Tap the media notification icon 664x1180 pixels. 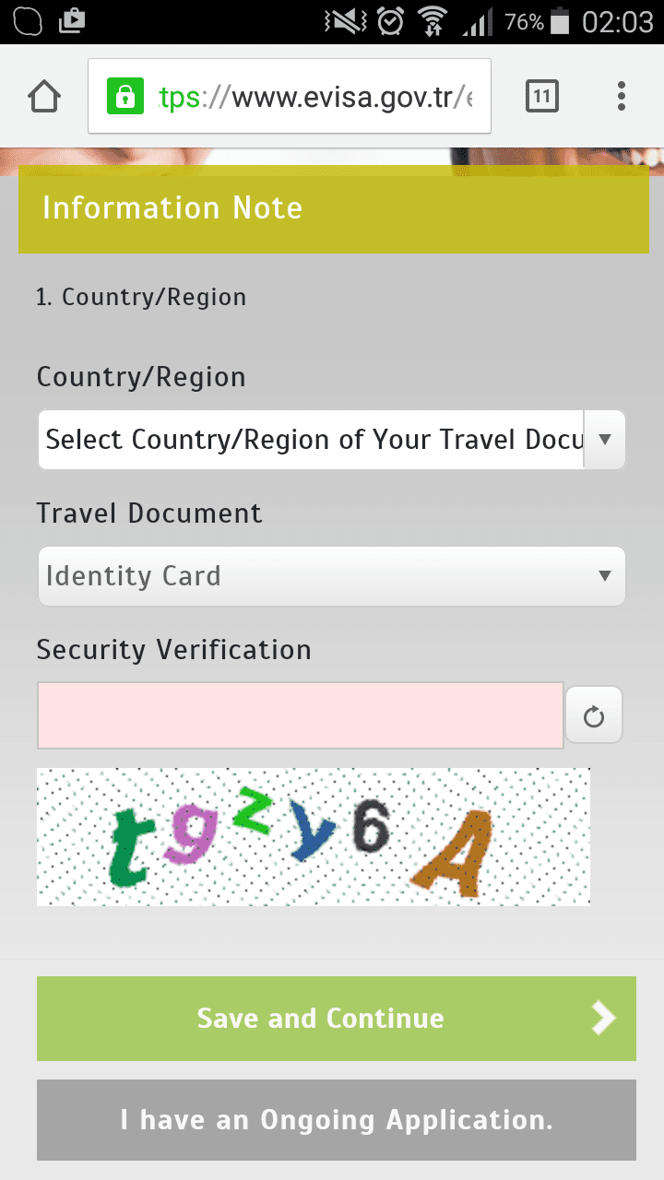[x=71, y=20]
